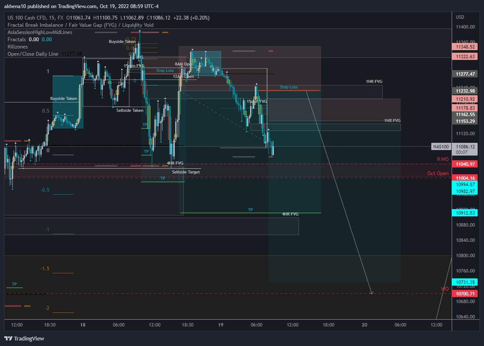Select the P.WO line label

pos(443,159)
